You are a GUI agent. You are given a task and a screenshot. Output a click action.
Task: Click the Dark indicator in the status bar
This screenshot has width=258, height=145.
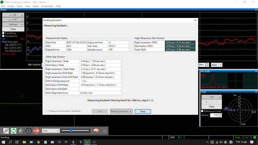point(238,137)
